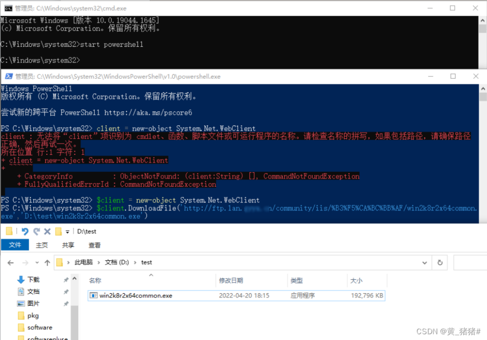Viewport: 487px width, 340px height.
Task: Click 此电脑 in the address breadcrumb
Action: pos(83,262)
